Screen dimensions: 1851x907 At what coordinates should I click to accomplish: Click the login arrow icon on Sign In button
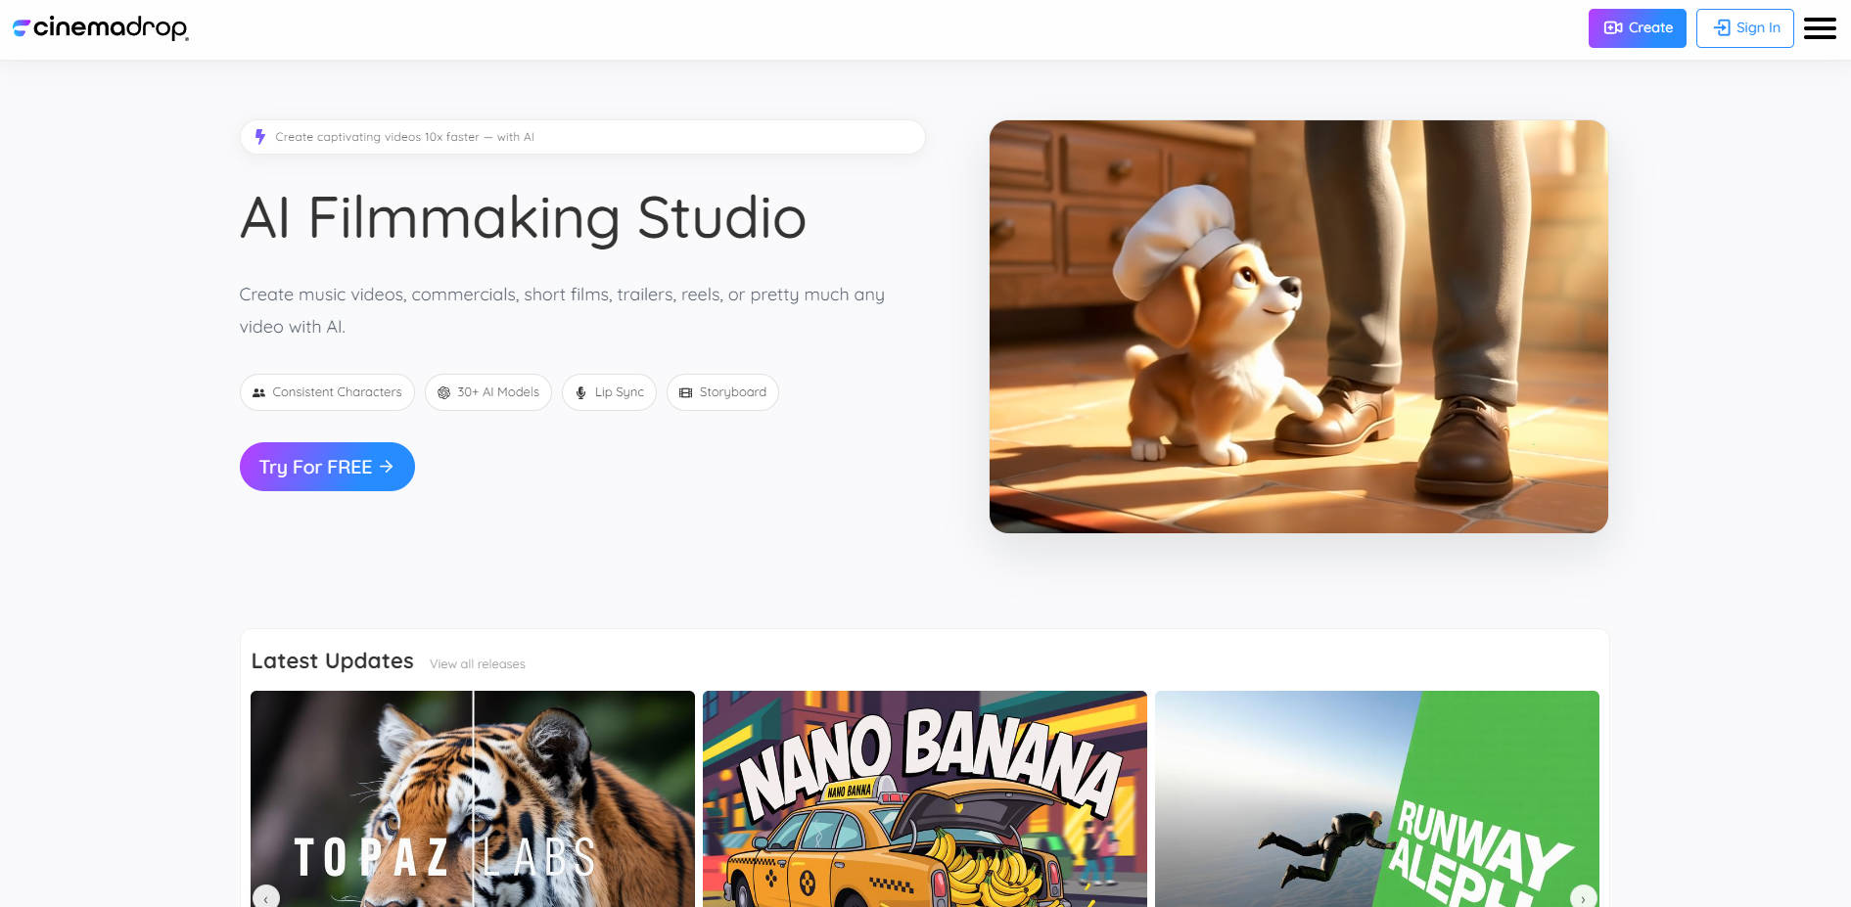(1720, 27)
